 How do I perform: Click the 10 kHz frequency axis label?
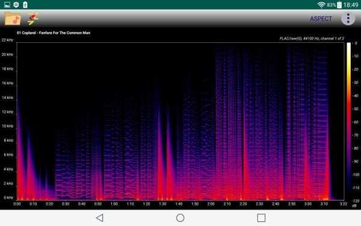7,126
